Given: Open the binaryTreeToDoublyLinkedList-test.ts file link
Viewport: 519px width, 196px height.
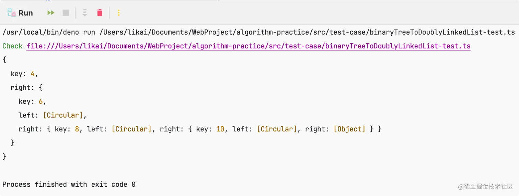Looking at the screenshot, I should tap(249, 46).
